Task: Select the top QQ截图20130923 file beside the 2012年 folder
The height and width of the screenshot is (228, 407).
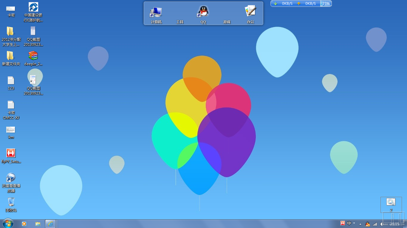Action: pyautogui.click(x=33, y=37)
